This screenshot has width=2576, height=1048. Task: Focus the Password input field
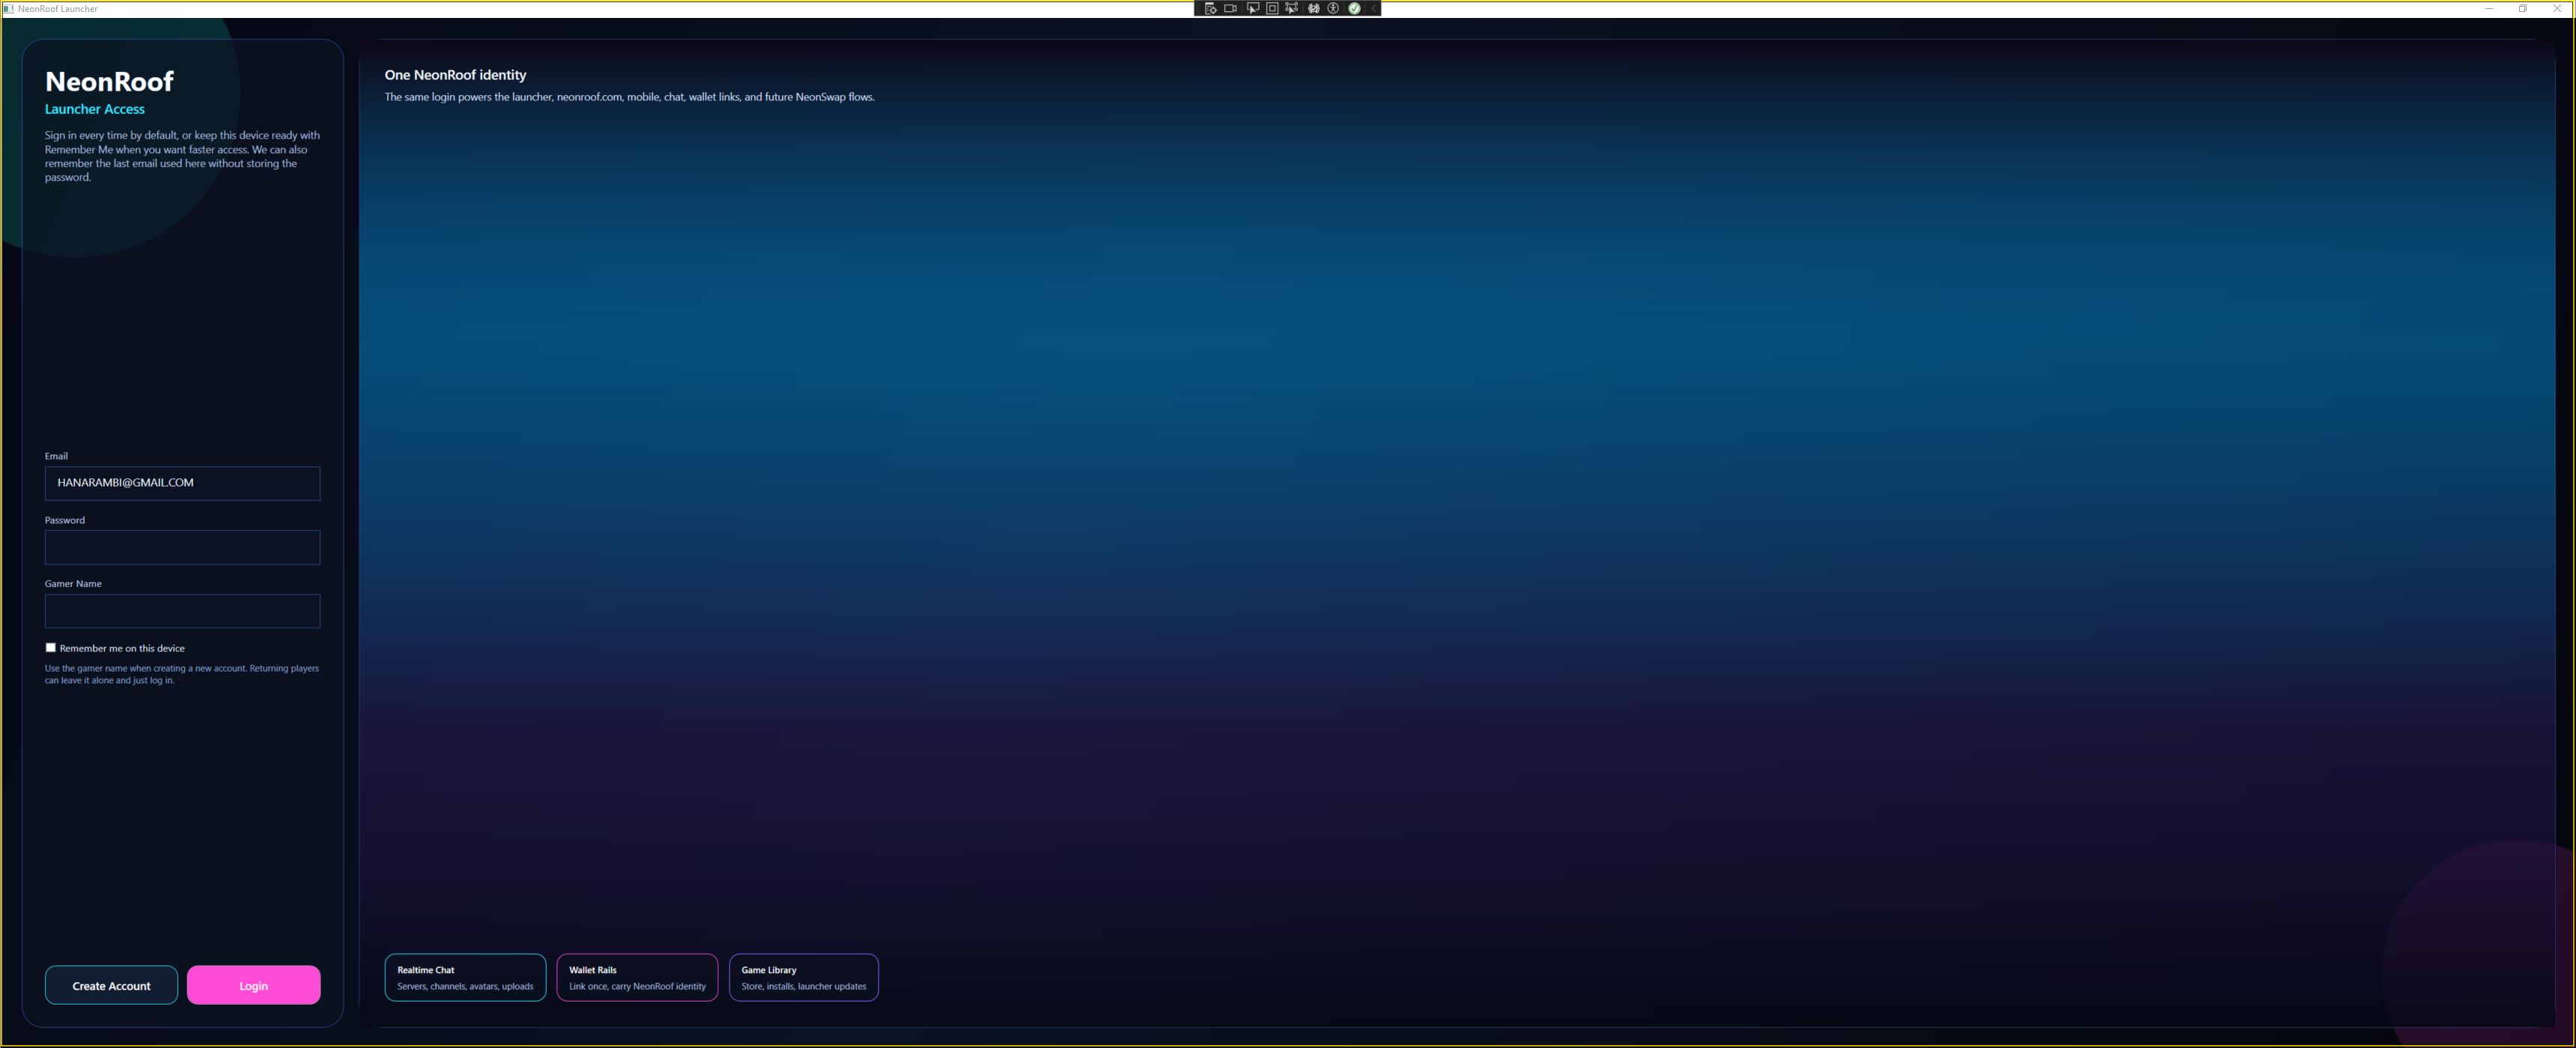[182, 547]
